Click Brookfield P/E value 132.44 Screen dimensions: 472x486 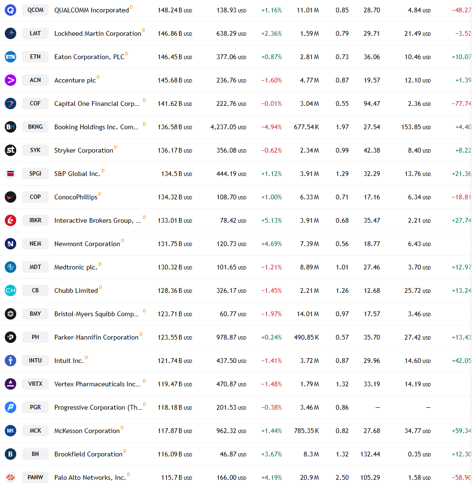click(370, 455)
